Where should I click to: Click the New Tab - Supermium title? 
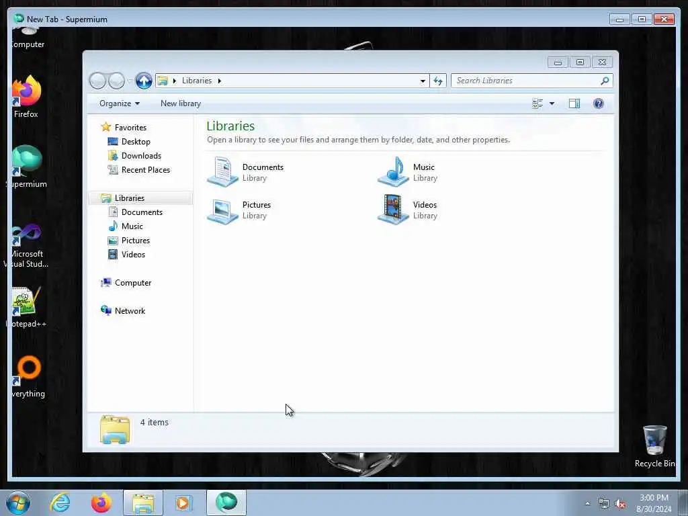tap(67, 19)
